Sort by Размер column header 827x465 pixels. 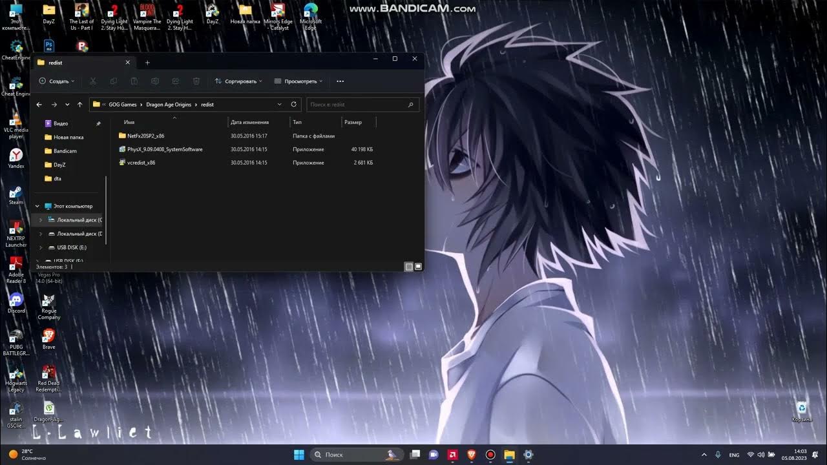click(x=359, y=122)
